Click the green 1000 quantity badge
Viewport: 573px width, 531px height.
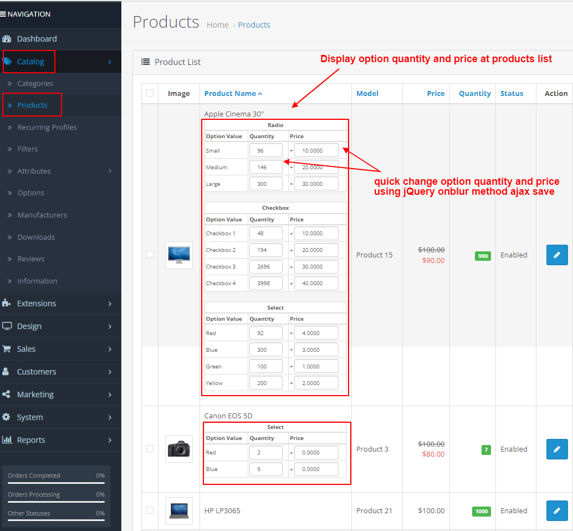pos(481,511)
